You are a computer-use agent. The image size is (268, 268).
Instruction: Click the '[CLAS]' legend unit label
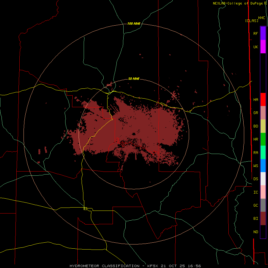252,21
